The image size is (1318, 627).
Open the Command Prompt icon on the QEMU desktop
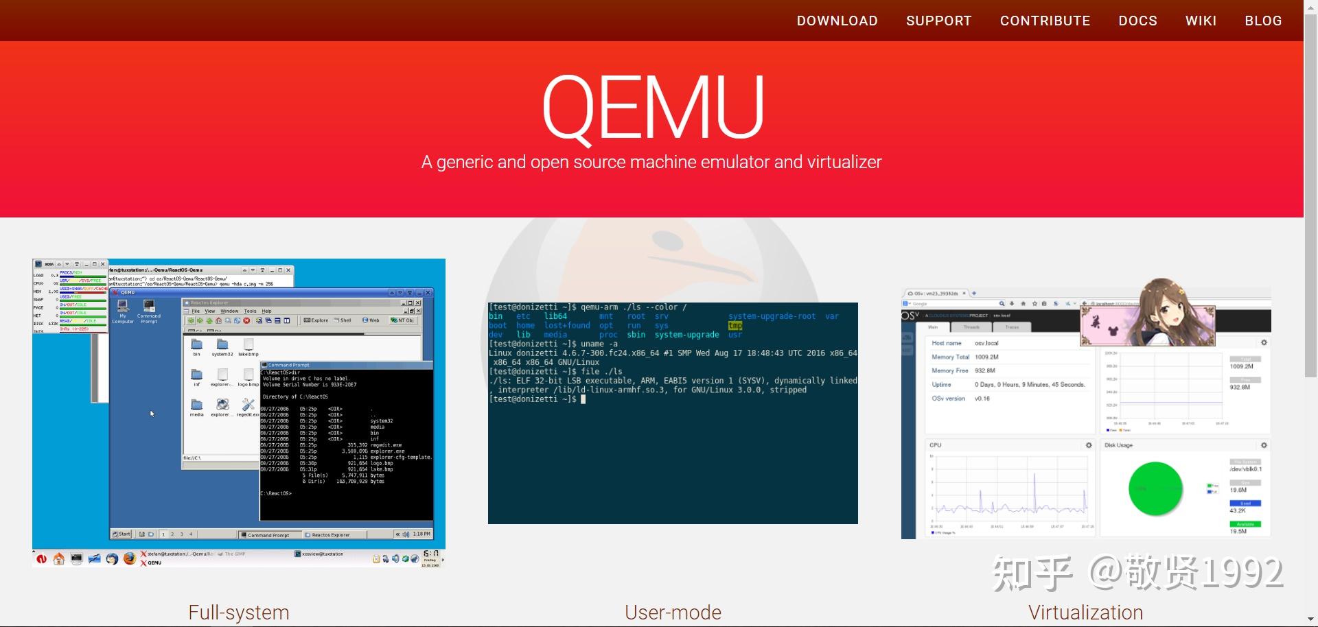pyautogui.click(x=148, y=306)
